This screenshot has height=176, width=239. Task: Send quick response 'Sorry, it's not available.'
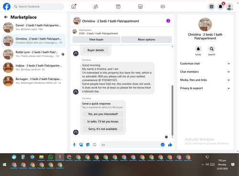(103, 129)
